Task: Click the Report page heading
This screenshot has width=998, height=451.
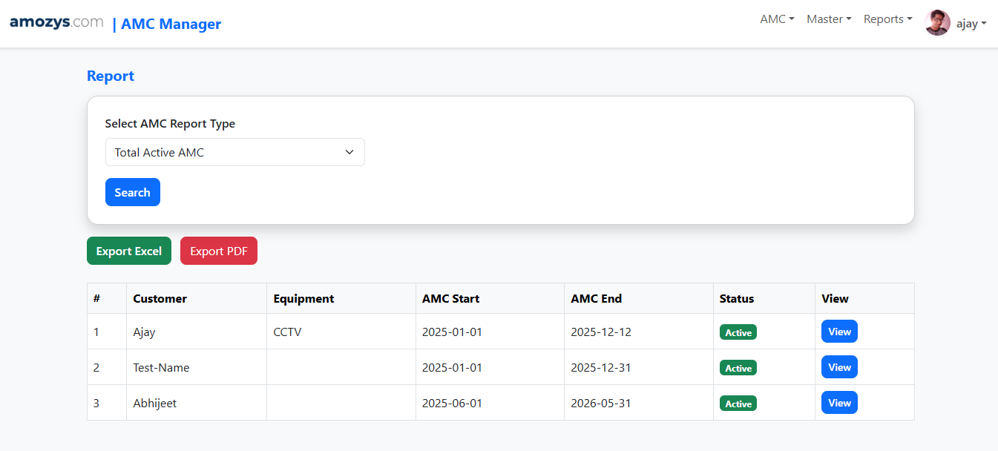Action: [x=111, y=76]
